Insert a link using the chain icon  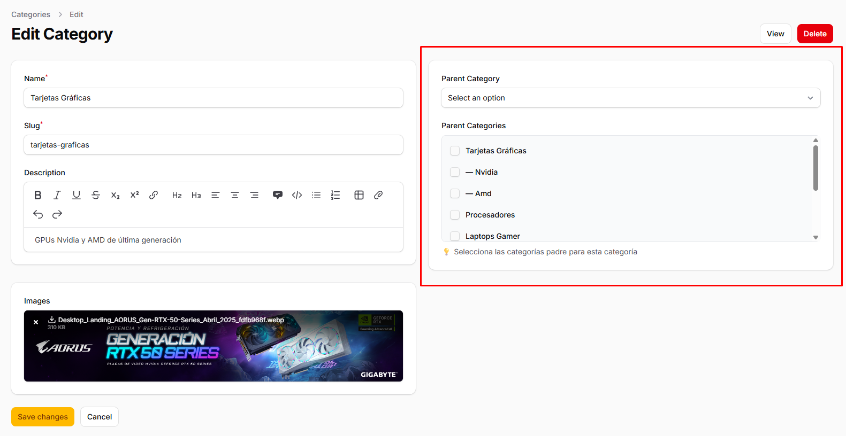pyautogui.click(x=154, y=195)
